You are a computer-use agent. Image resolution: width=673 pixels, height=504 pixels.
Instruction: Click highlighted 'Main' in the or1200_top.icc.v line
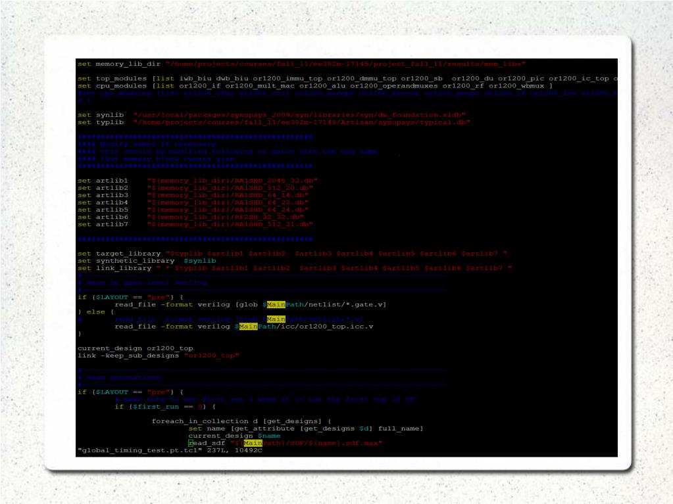tap(248, 326)
